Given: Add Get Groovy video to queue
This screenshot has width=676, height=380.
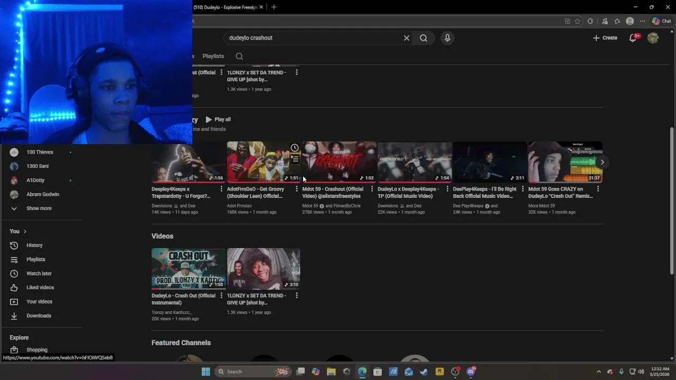Looking at the screenshot, I should 295,158.
